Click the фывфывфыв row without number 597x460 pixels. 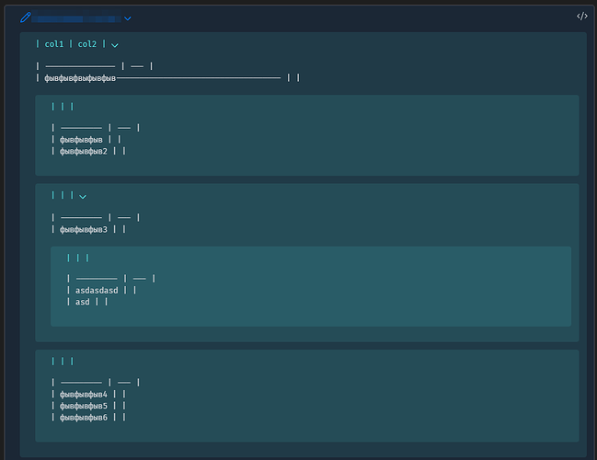(81, 140)
